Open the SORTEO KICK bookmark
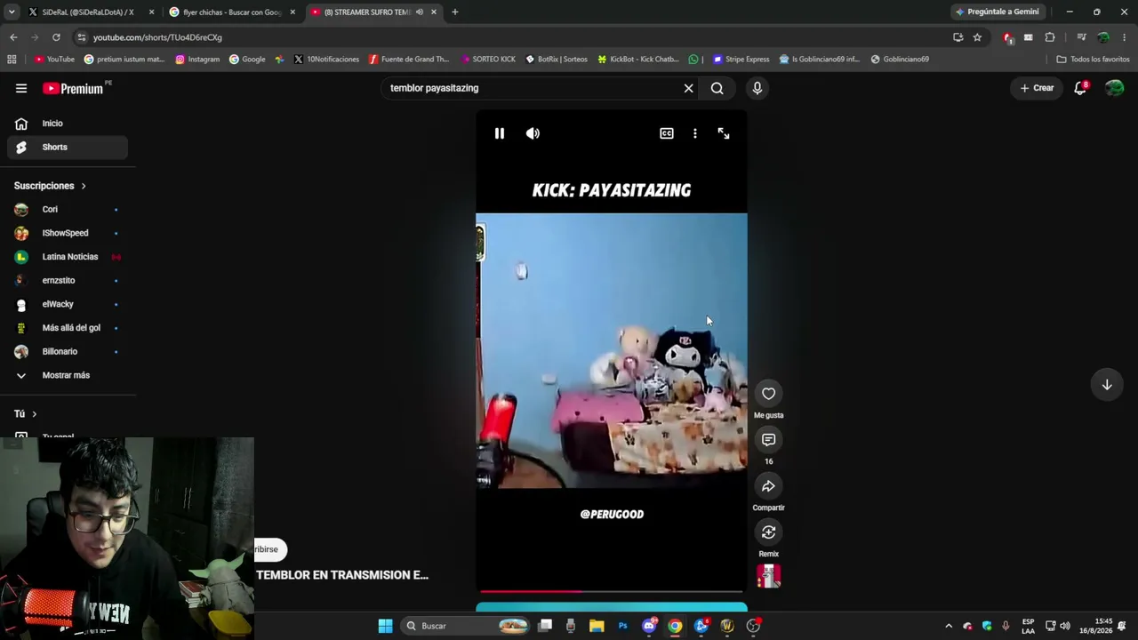Image resolution: width=1138 pixels, height=640 pixels. point(489,60)
